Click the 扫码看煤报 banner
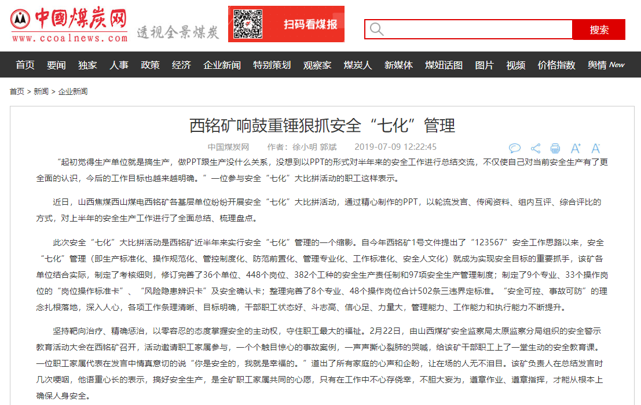 tap(286, 24)
